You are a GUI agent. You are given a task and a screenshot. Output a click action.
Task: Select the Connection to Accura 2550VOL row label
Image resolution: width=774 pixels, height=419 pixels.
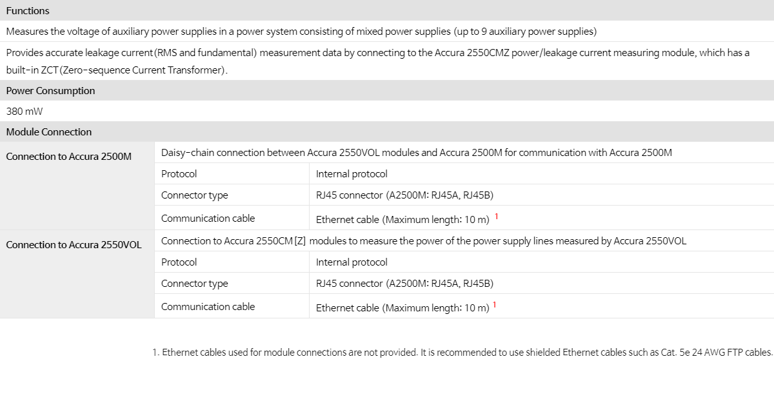pos(74,245)
